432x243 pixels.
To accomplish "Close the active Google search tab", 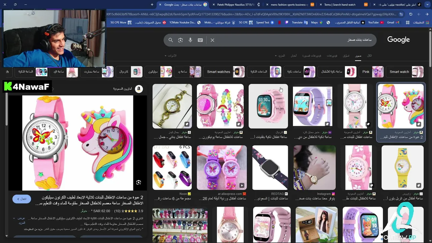I will pyautogui.click(x=160, y=5).
